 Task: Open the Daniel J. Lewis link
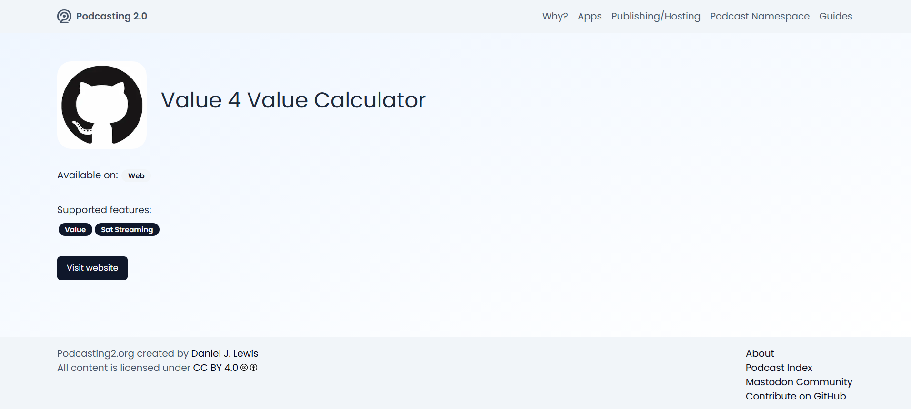point(225,353)
